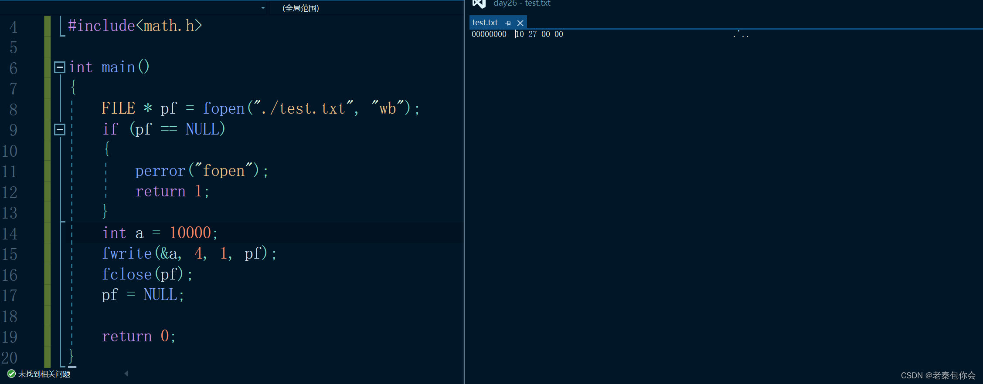983x384 pixels.
Task: Click the return 0; statement
Action: point(139,336)
